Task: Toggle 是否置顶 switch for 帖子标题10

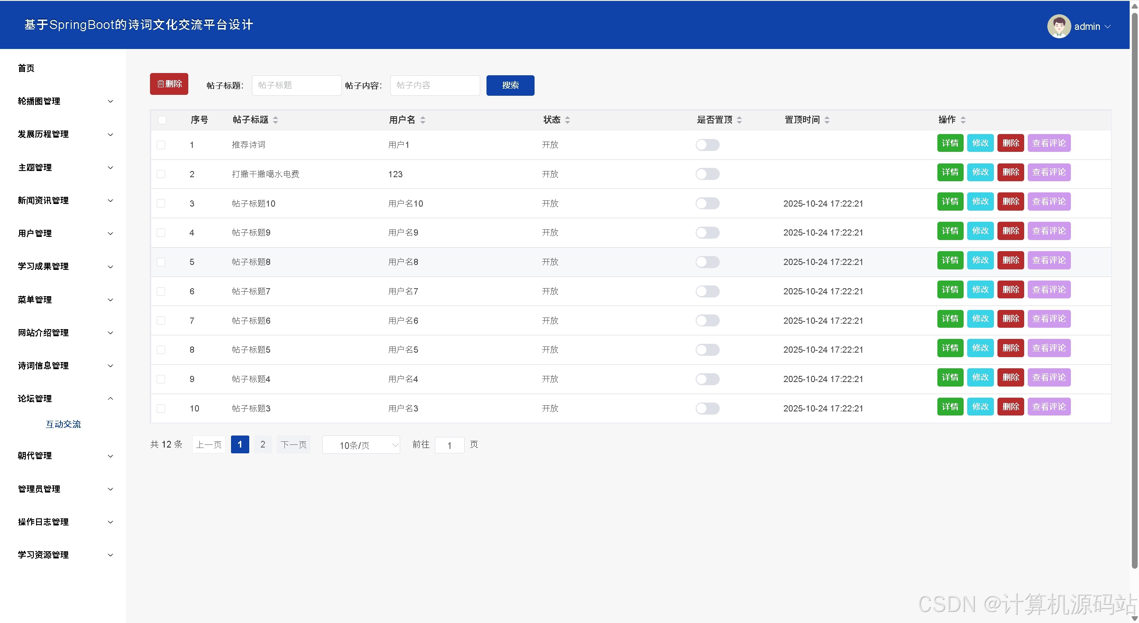Action: (708, 204)
